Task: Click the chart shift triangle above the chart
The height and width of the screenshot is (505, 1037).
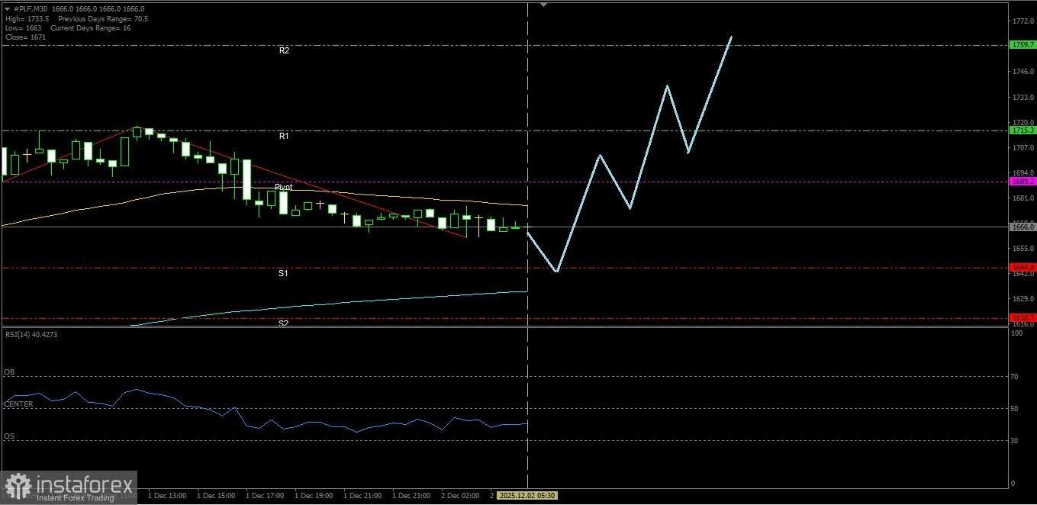Action: pyautogui.click(x=543, y=5)
